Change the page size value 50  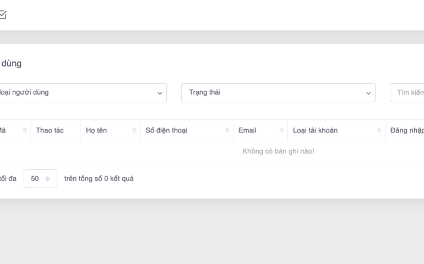[x=40, y=179]
